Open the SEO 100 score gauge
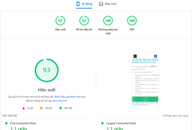Viewport: 192px width, 130px height. (131, 21)
